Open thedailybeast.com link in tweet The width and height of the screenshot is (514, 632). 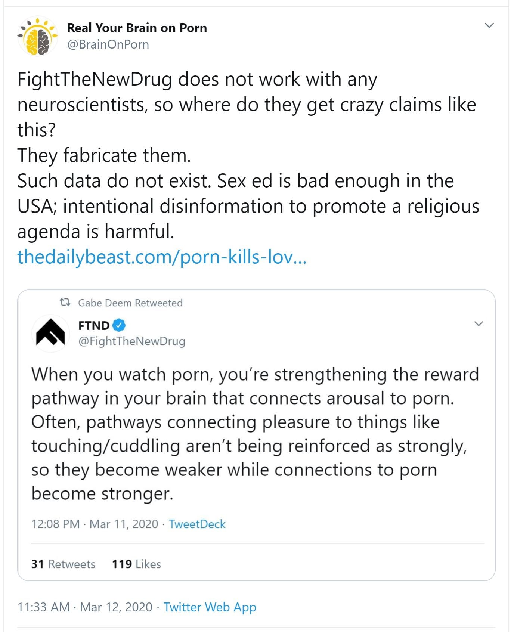[162, 257]
